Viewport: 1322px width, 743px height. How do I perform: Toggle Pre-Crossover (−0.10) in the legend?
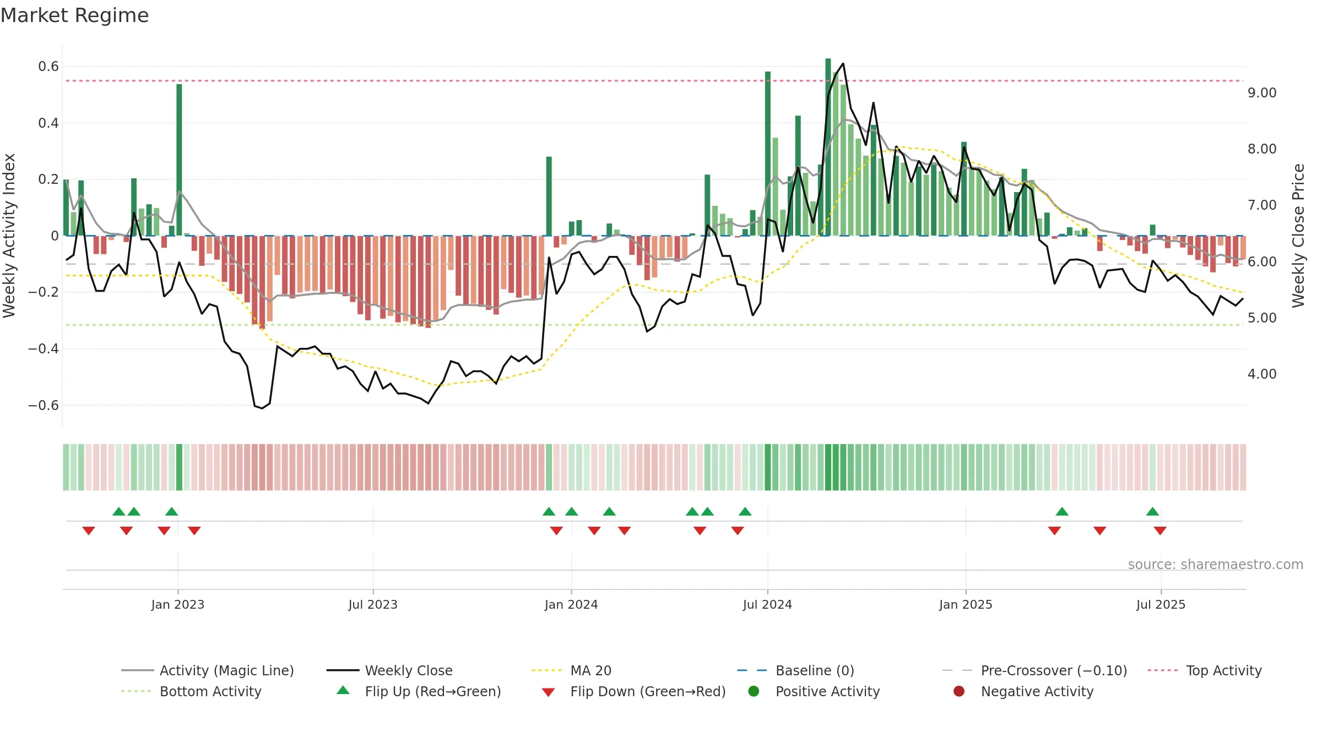click(x=1034, y=670)
